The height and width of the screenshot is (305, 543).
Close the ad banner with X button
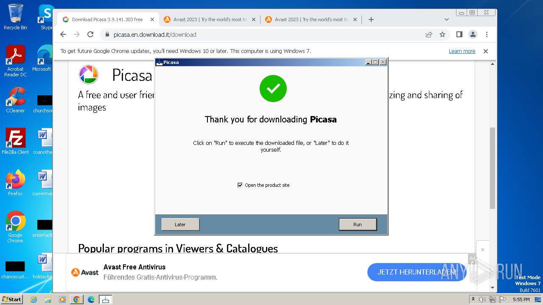pos(482,250)
